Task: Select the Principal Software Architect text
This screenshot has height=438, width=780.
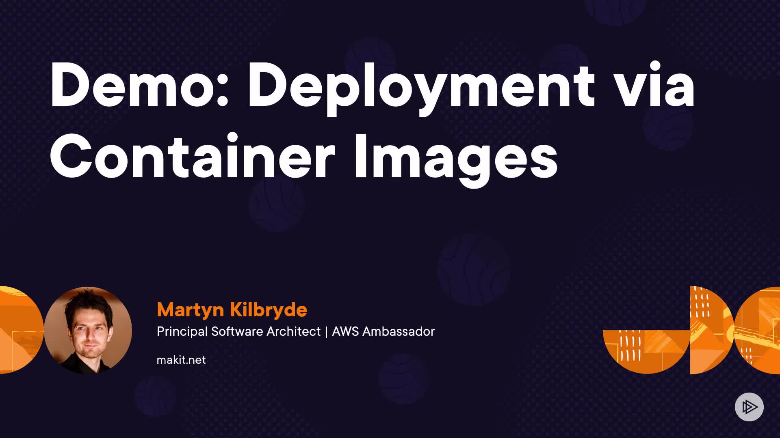Action: pos(238,332)
